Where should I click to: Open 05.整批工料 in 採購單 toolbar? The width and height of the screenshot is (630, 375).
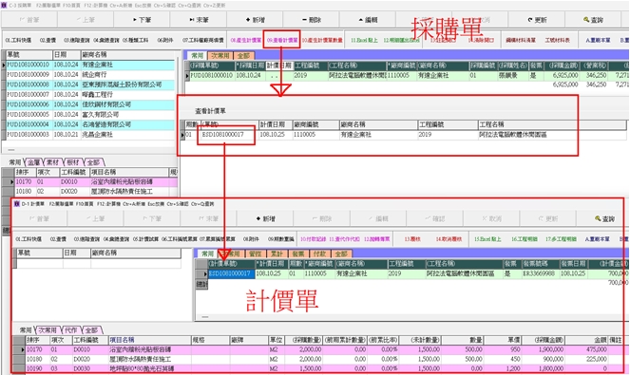[135, 40]
